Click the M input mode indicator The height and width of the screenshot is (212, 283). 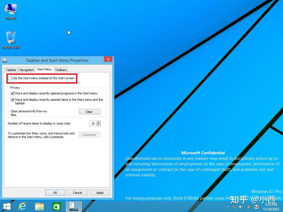[256, 206]
